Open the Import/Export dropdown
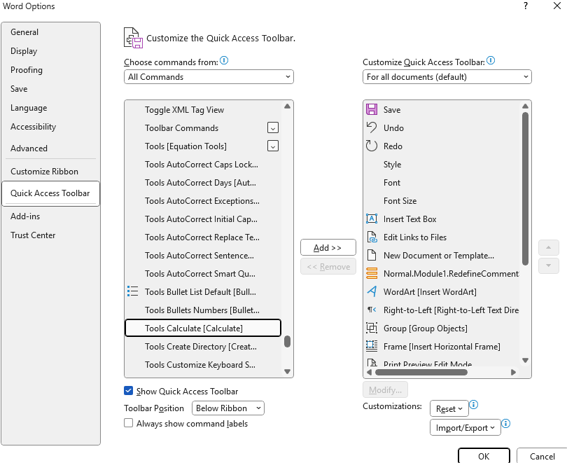Viewport: 567px width, 463px height. click(465, 427)
